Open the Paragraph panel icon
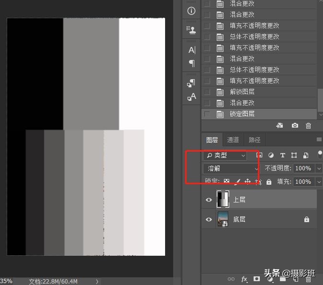Viewport: 323px width, 285px height. pyautogui.click(x=192, y=63)
